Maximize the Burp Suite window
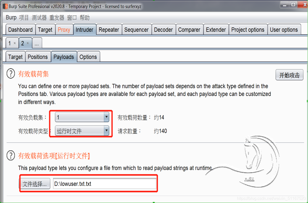Screen dimensions: 308x203 point(293,5)
